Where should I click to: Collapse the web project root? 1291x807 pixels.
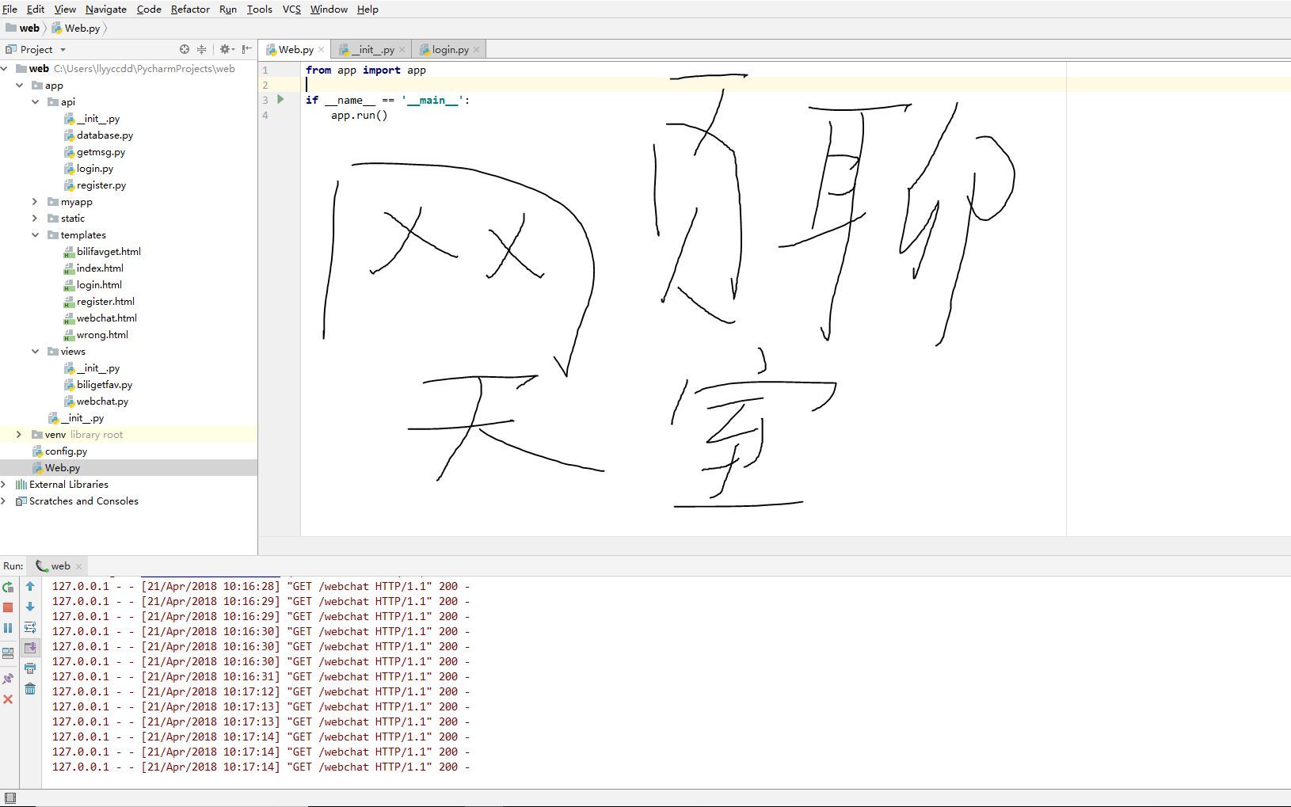[x=5, y=69]
